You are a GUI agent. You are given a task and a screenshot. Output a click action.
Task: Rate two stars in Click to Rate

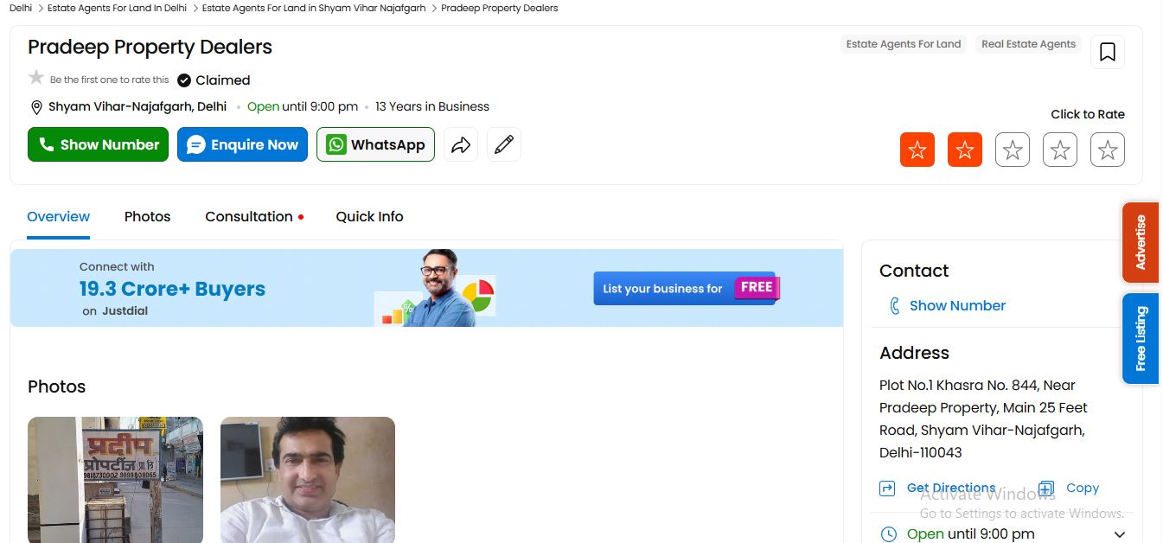(x=965, y=150)
